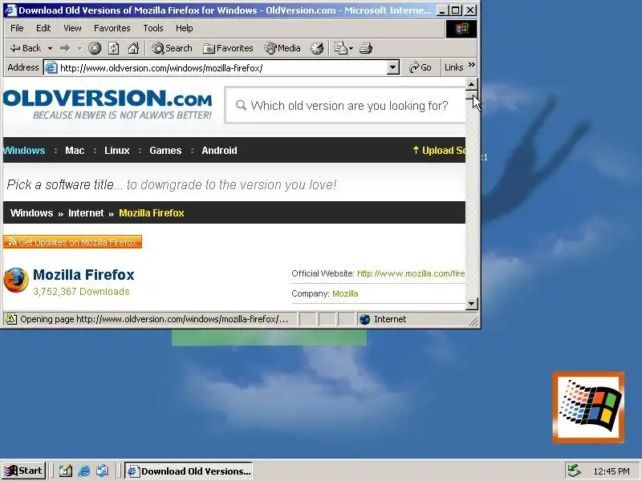Click the 12:45 PM system clock

coord(612,471)
